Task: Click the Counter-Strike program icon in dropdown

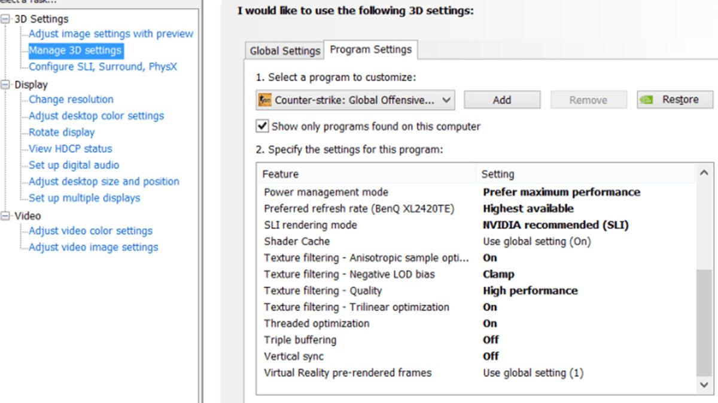Action: pyautogui.click(x=264, y=100)
